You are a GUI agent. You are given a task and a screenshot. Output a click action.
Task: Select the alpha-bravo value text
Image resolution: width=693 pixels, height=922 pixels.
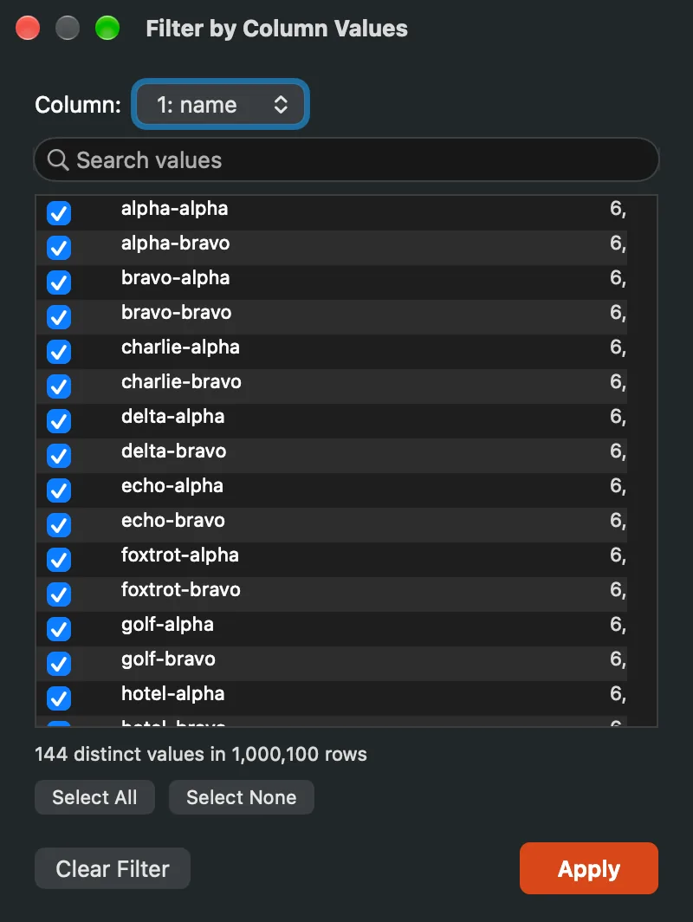pyautogui.click(x=175, y=243)
